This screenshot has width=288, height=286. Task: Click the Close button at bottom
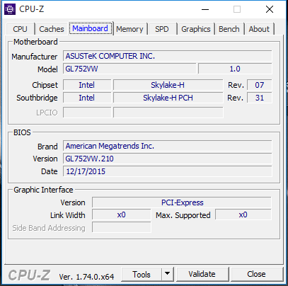coord(256,274)
